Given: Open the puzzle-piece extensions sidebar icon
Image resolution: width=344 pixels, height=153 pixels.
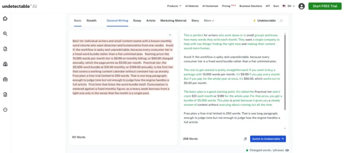Looking at the screenshot, I should click(x=5, y=18).
